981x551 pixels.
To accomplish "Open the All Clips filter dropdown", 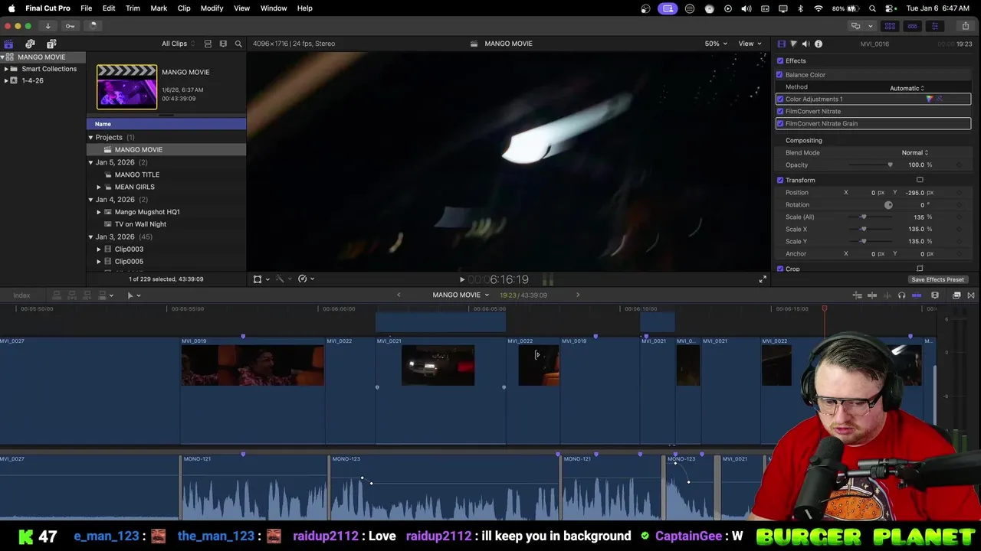I will [178, 44].
